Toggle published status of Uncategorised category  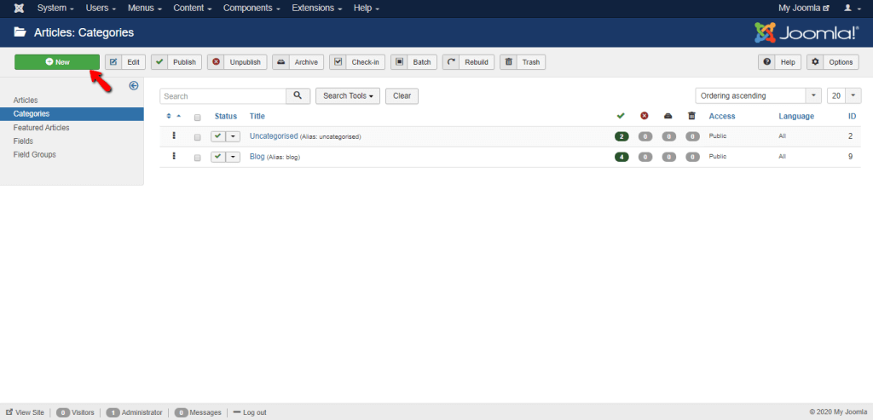coord(217,136)
